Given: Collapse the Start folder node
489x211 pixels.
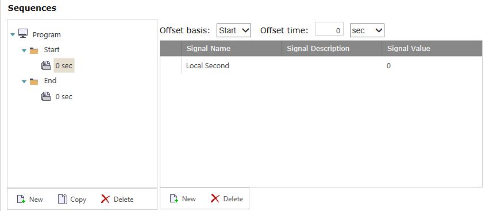Looking at the screenshot, I should pos(24,50).
